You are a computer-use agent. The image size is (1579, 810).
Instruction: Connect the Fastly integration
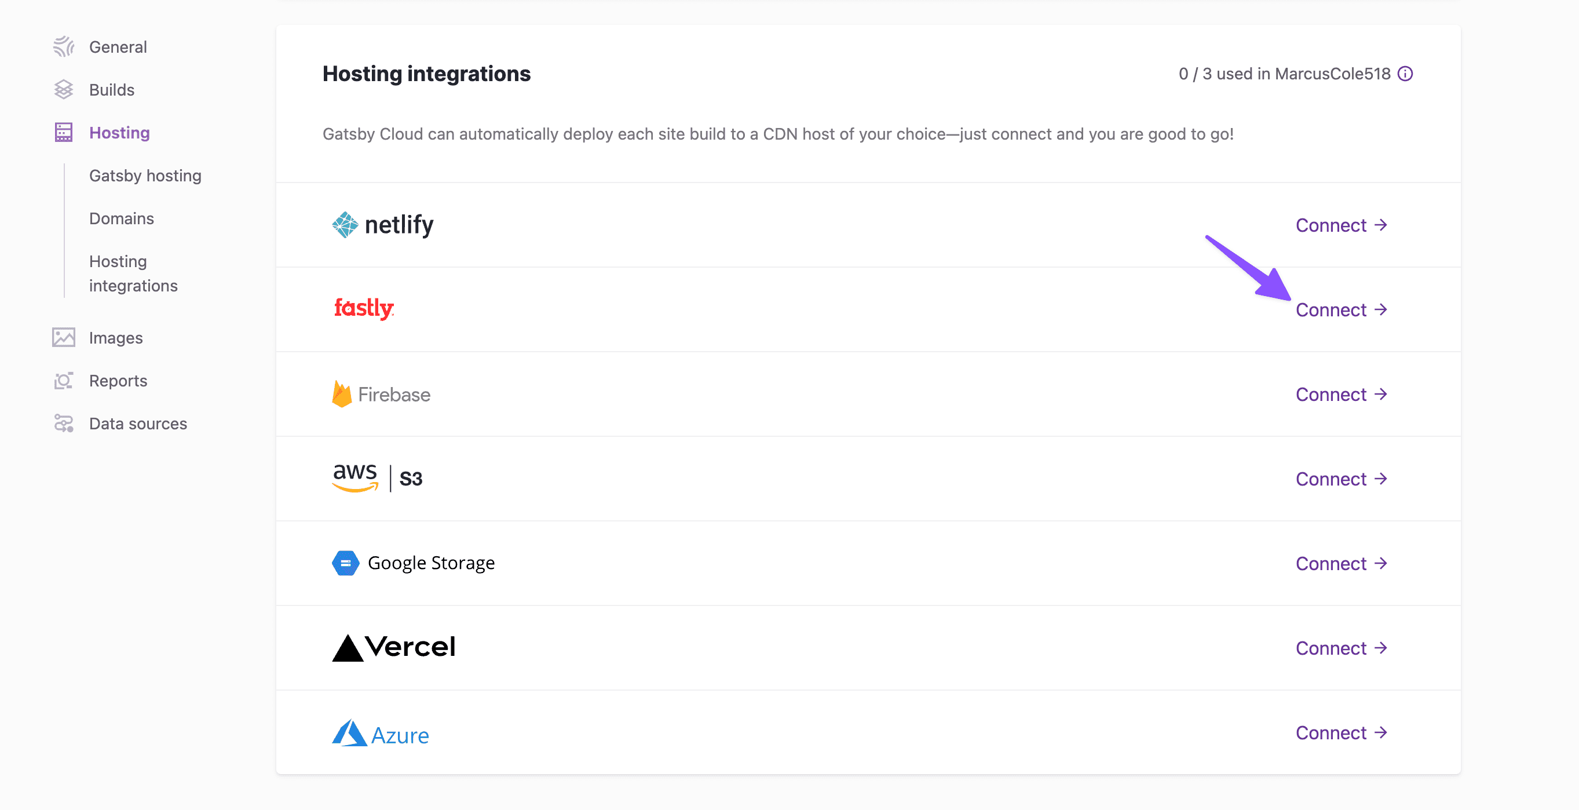tap(1341, 309)
